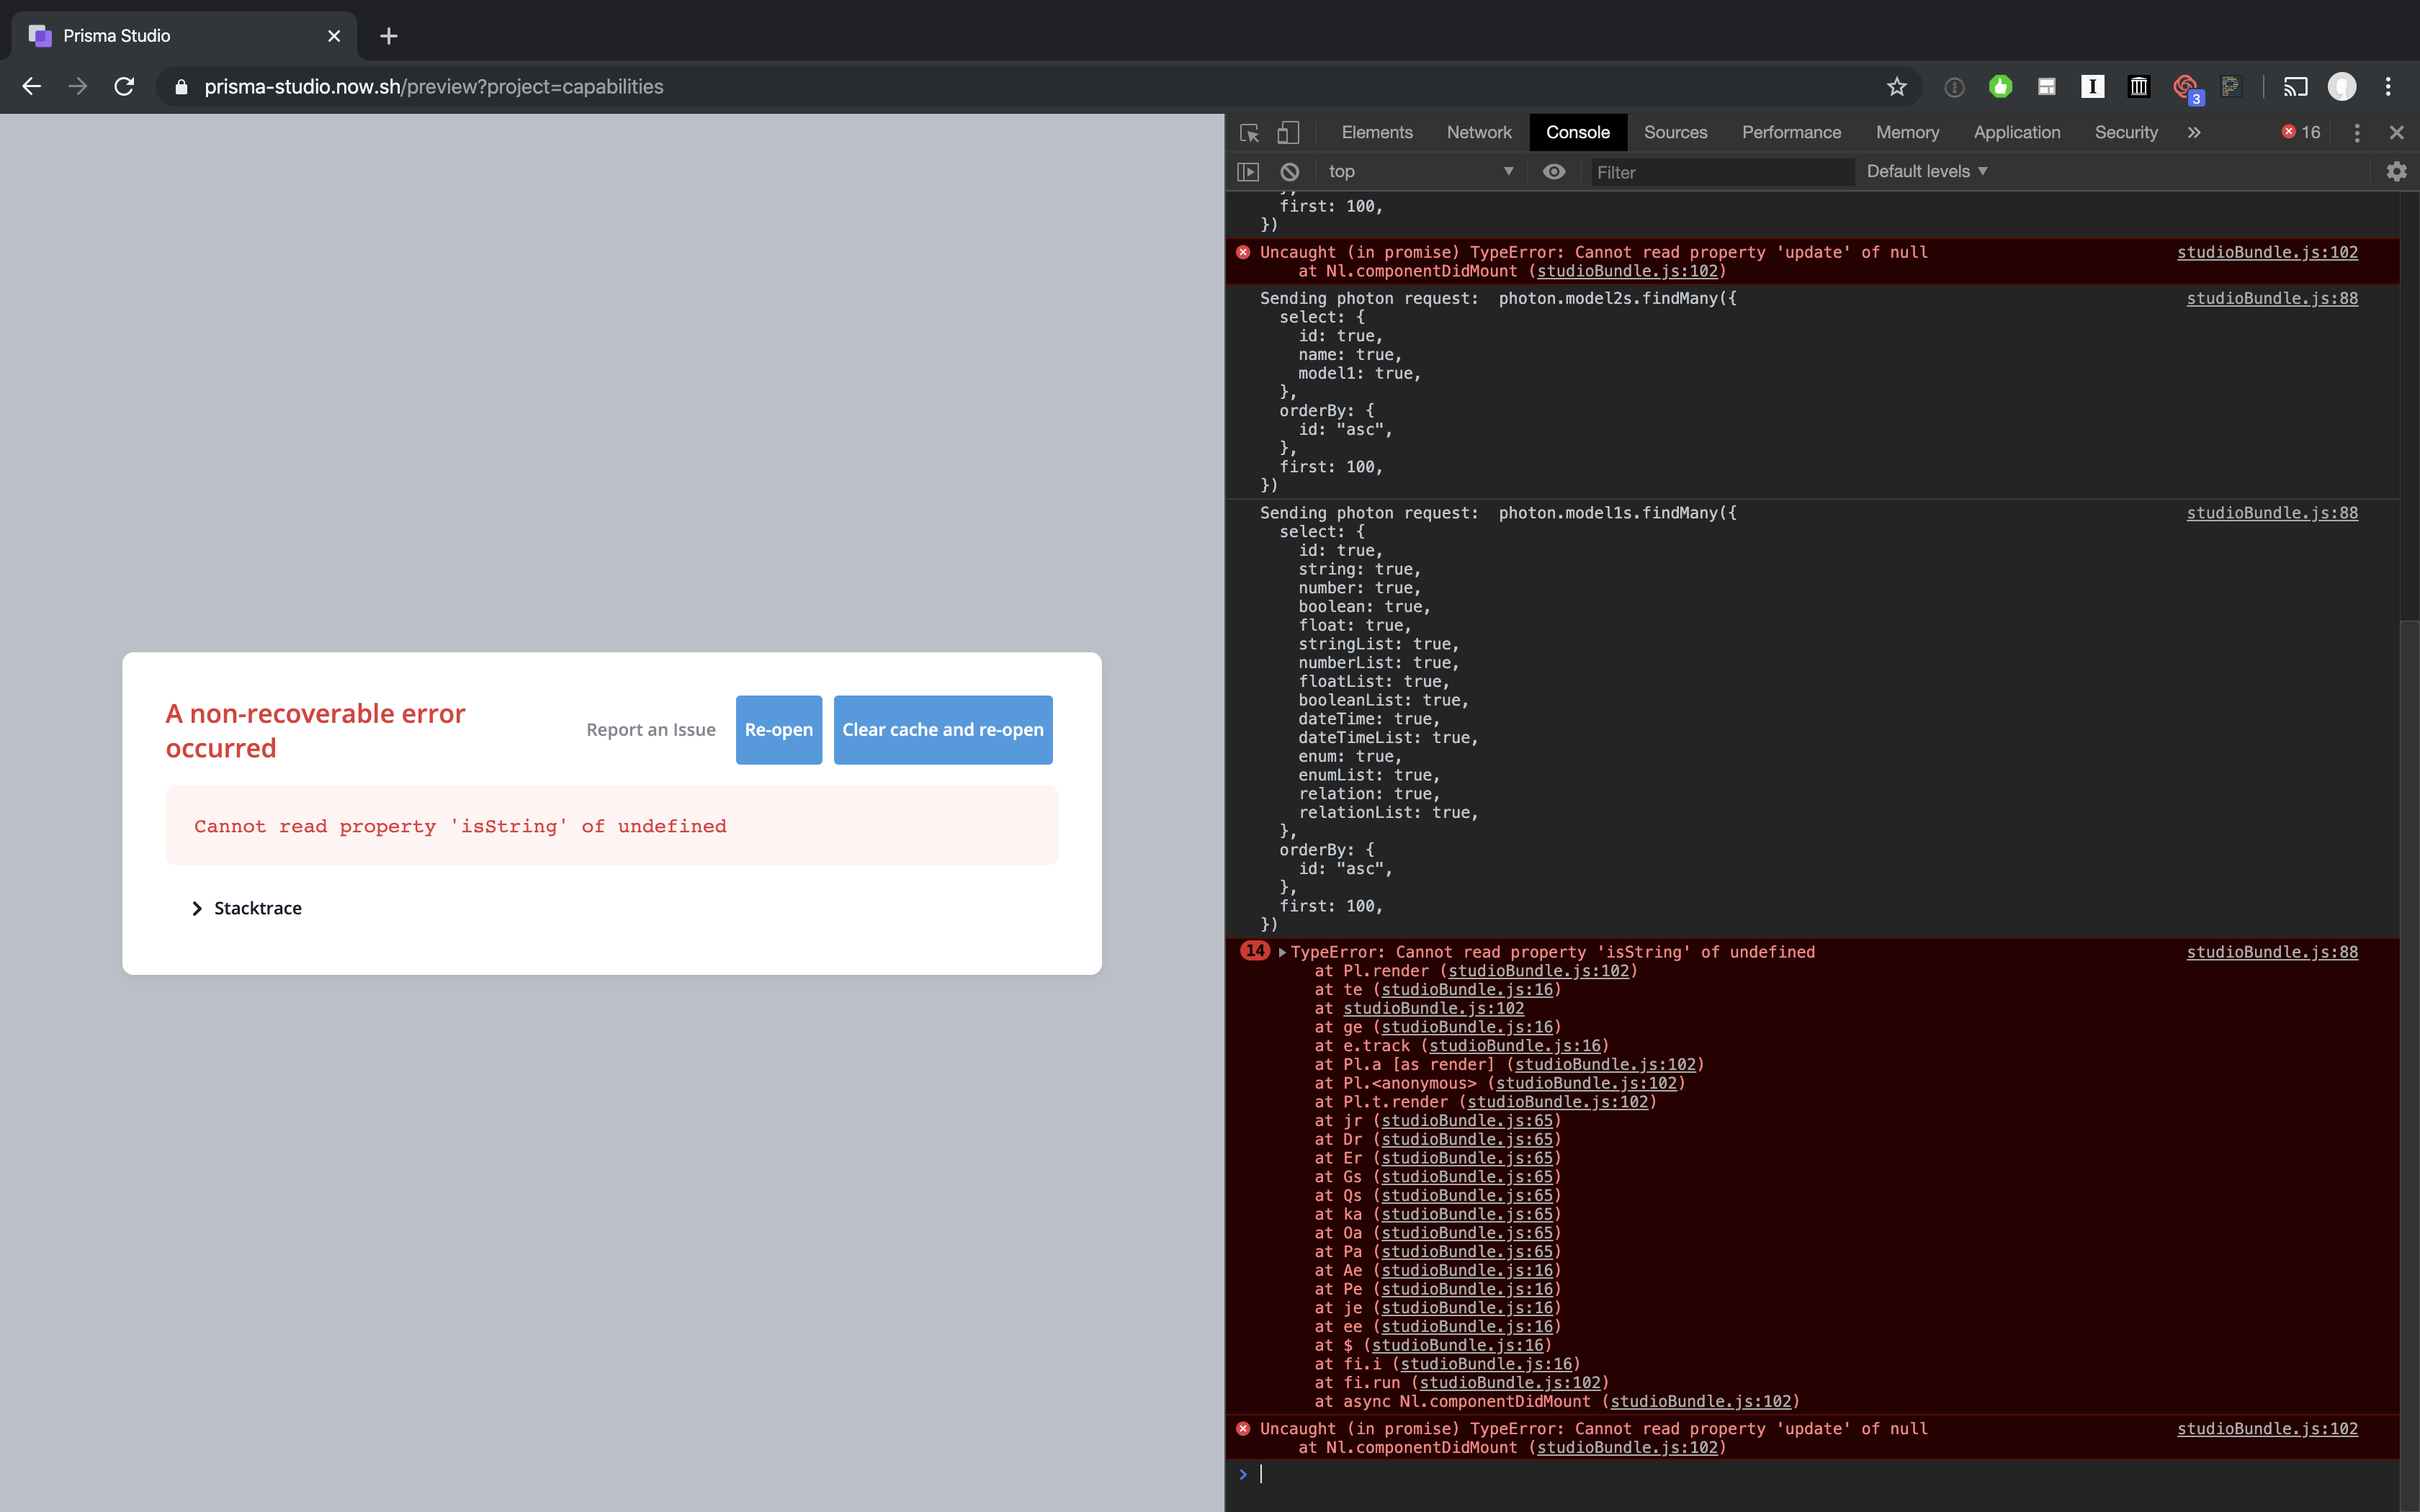The width and height of the screenshot is (2420, 1512).
Task: Open the 'Default levels' dropdown
Action: 1925,171
